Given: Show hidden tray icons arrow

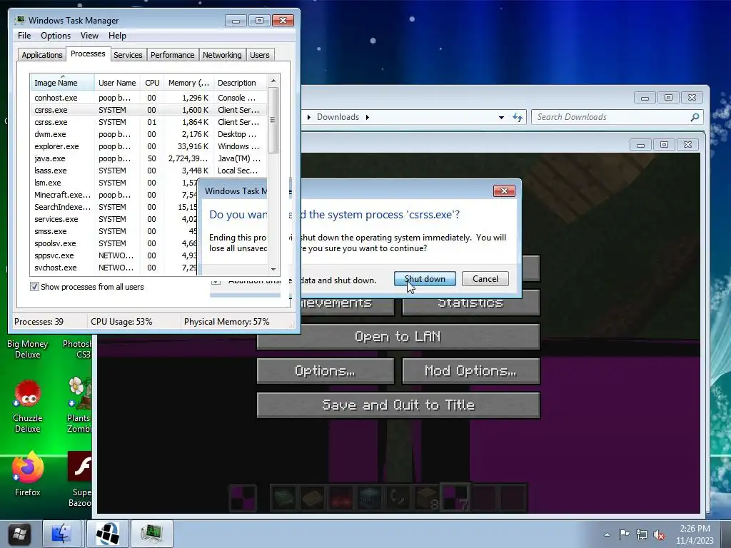Looking at the screenshot, I should (607, 534).
